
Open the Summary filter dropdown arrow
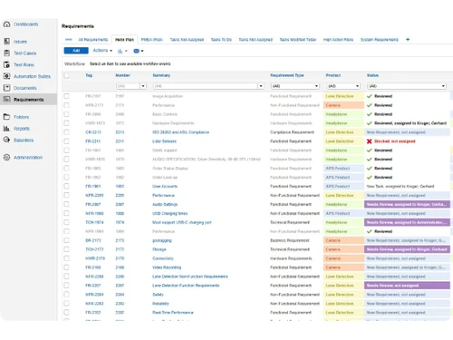coord(261,86)
